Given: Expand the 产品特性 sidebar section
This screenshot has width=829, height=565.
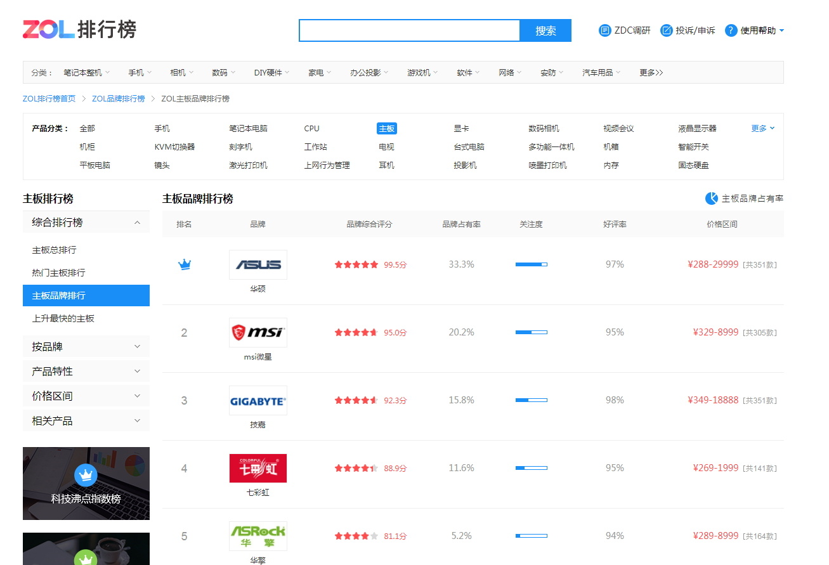Looking at the screenshot, I should click(x=86, y=372).
